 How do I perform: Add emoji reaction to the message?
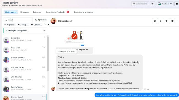point(145,89)
